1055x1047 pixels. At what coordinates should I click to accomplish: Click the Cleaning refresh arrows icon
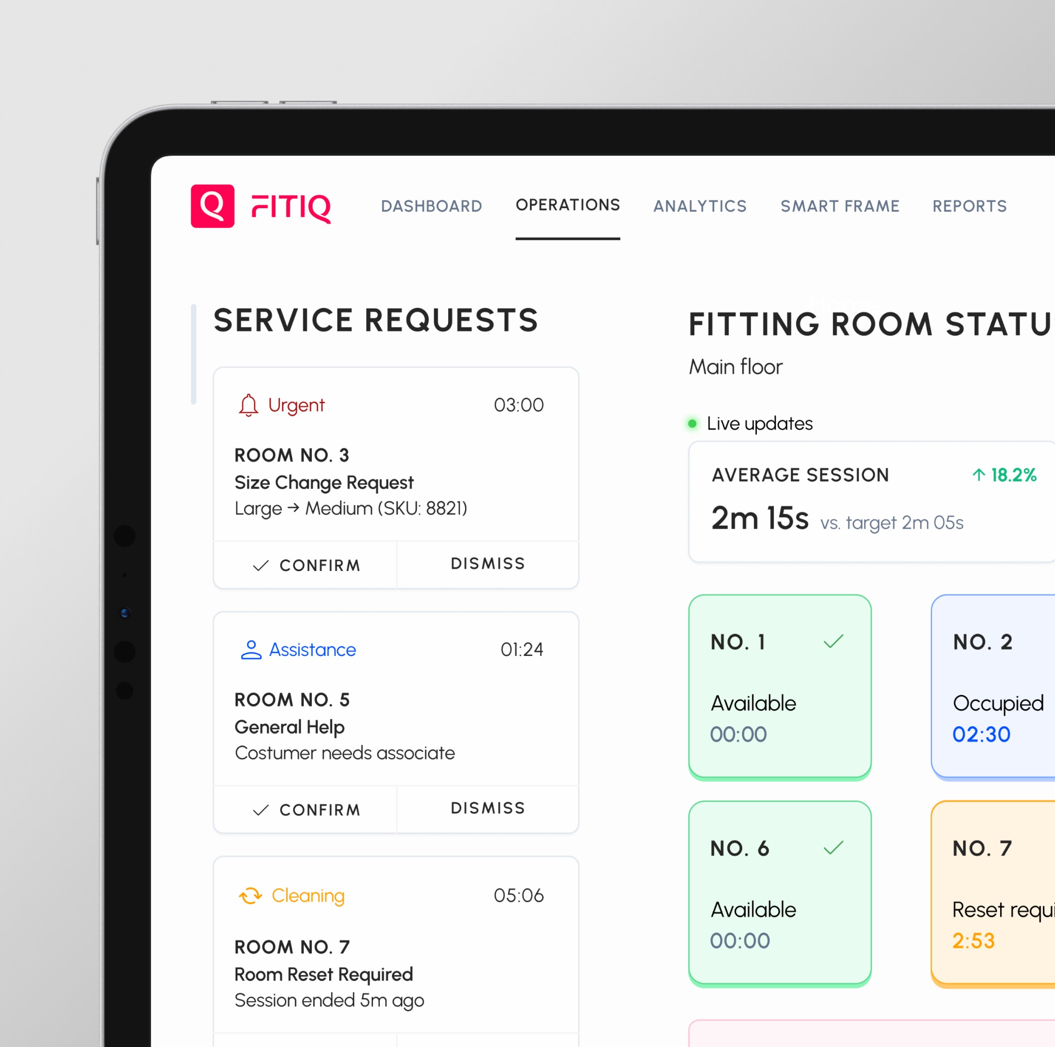click(251, 896)
